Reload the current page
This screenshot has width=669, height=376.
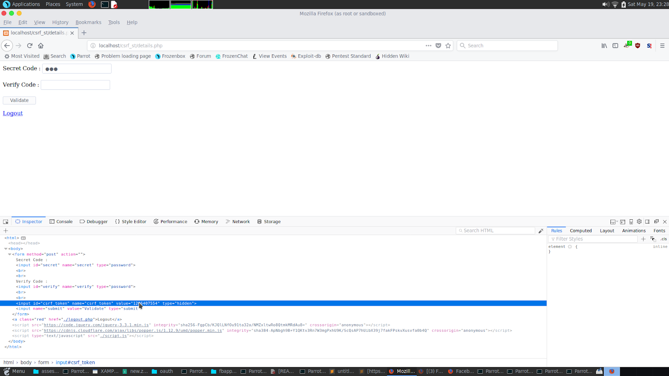pyautogui.click(x=30, y=46)
